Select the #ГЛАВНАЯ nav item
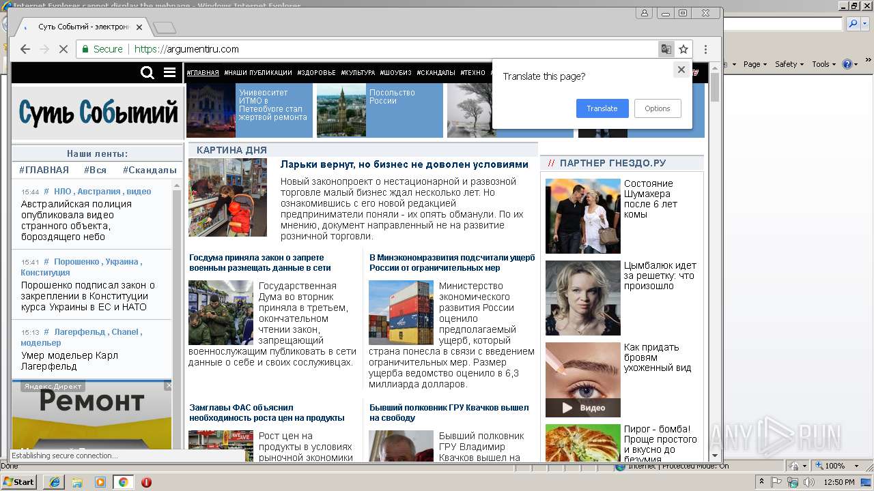Viewport: 874px width, 491px height. [203, 73]
